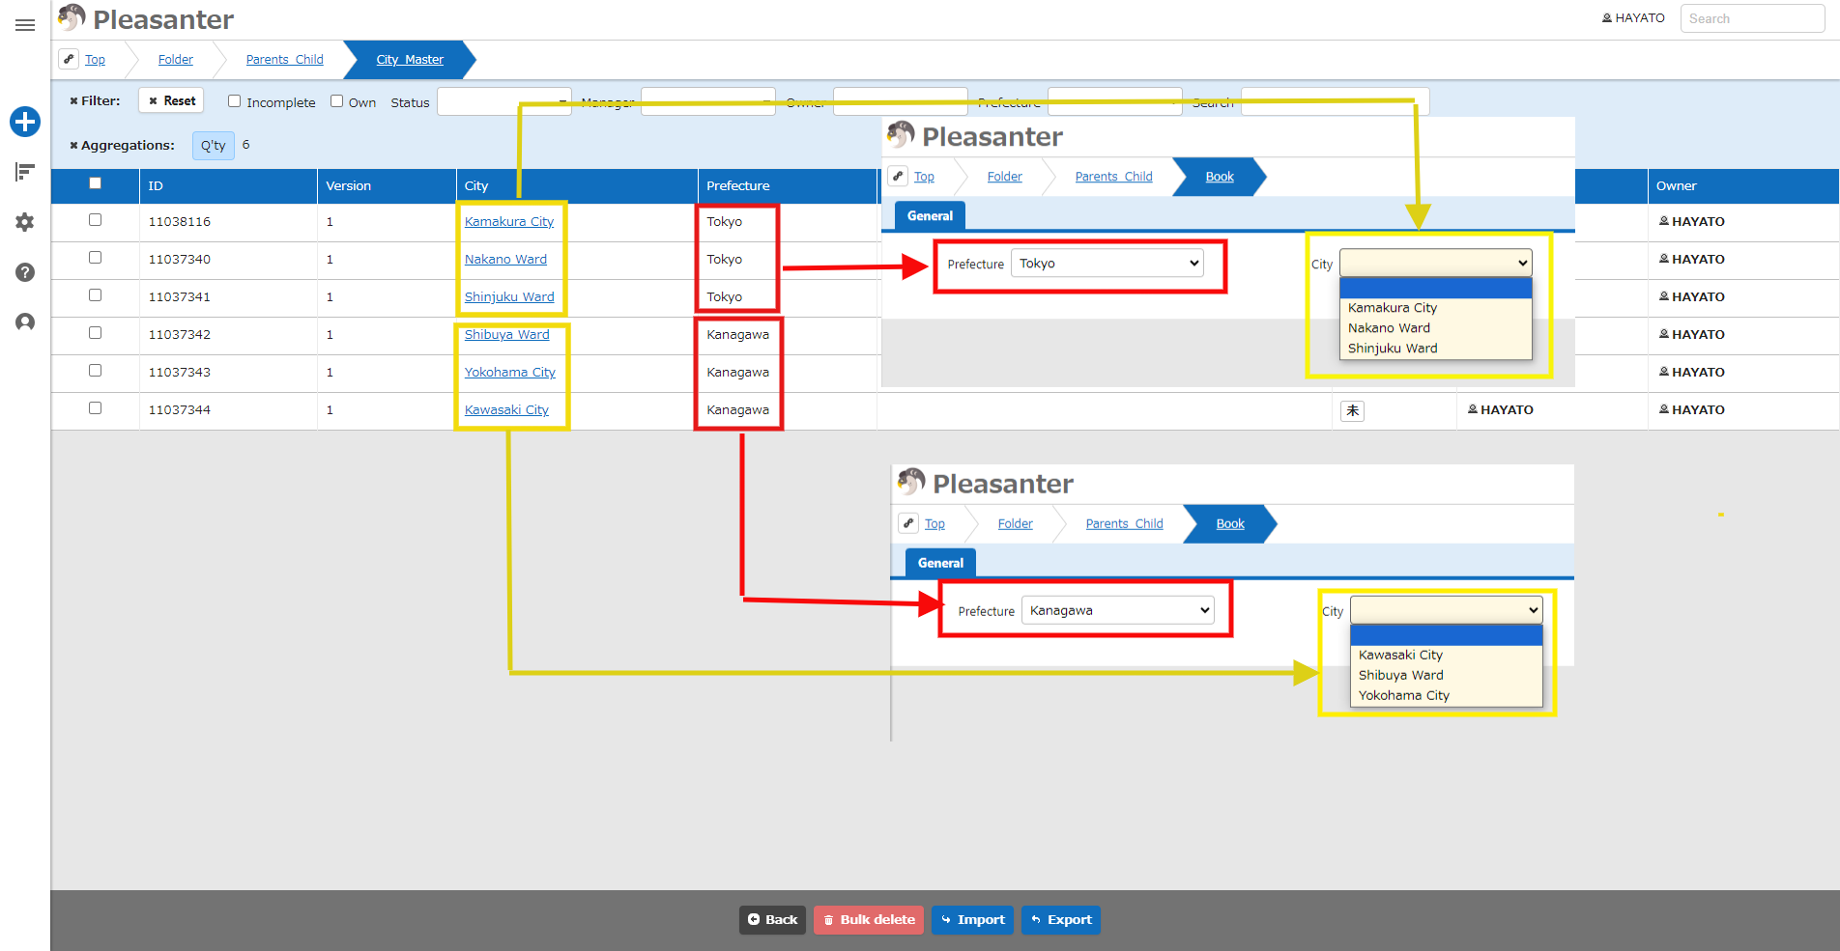The width and height of the screenshot is (1840, 951).
Task: Open the Prefecture filter dropdown
Action: tap(1114, 101)
